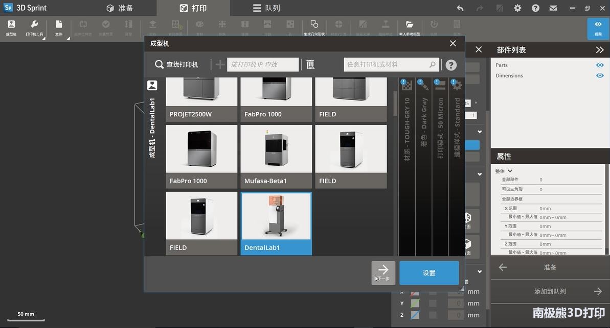Click the 成型机 printer icon in toolbar
This screenshot has height=328, width=610.
point(11,27)
